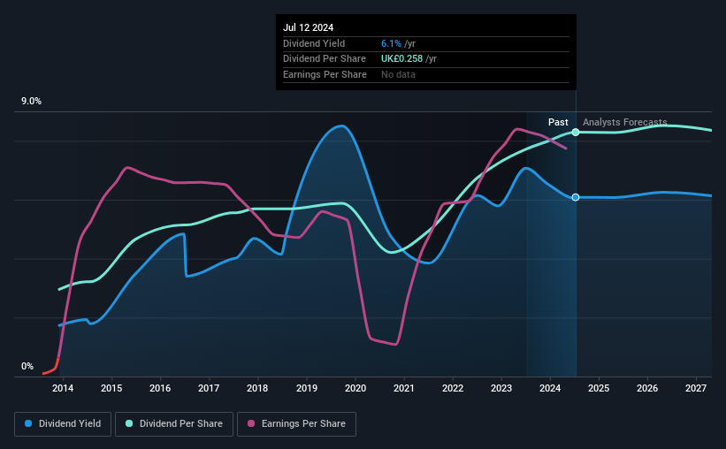Click the 2016 x-axis label
This screenshot has height=449, width=726.
[160, 388]
